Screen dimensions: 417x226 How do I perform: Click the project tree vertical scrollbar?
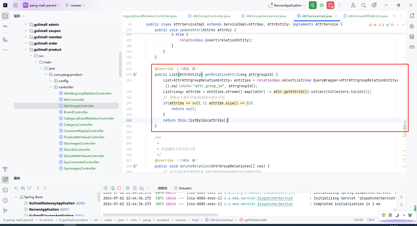point(120,65)
